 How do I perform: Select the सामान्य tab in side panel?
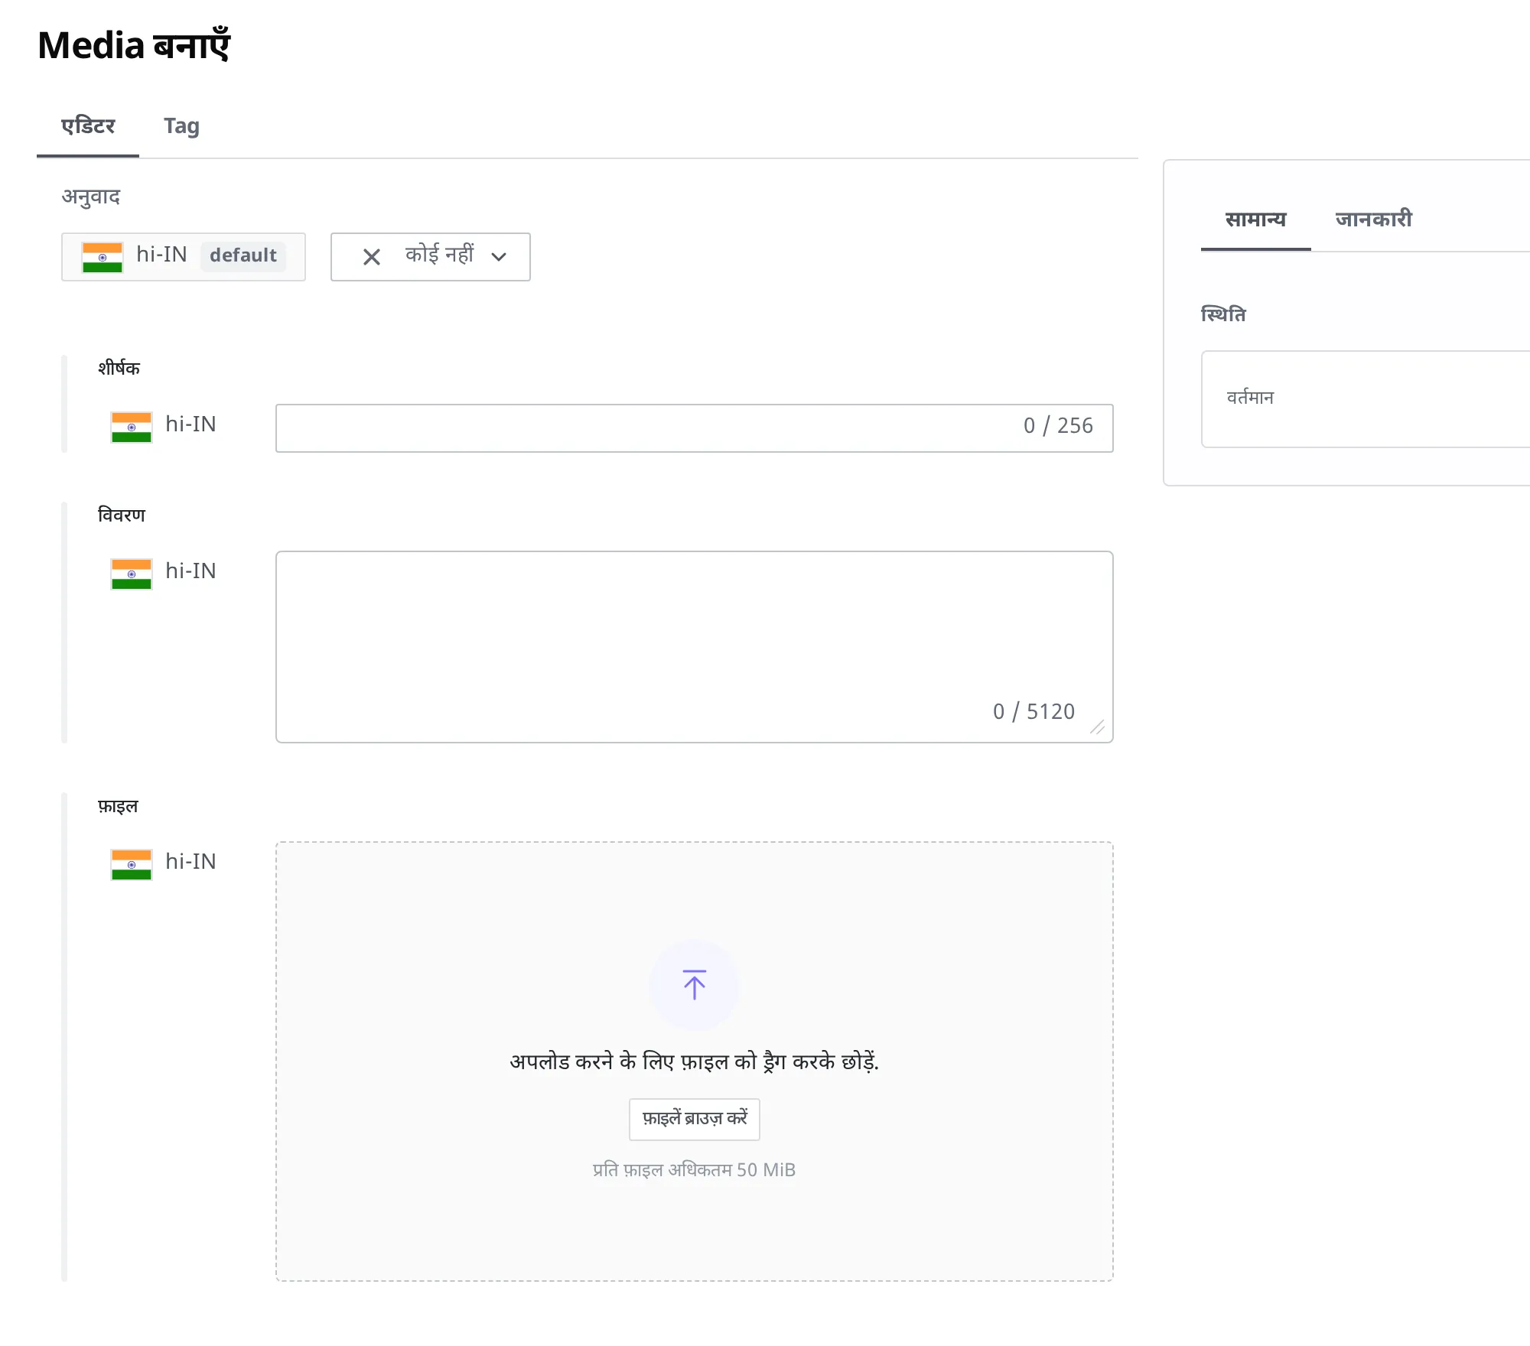pos(1256,219)
